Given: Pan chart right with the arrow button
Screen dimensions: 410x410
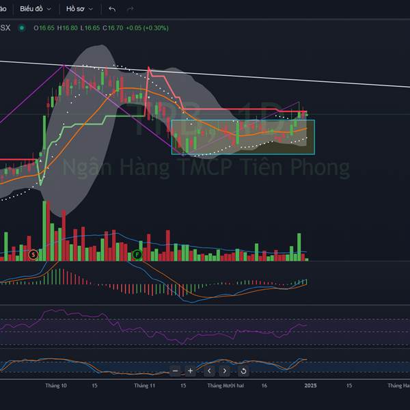Looking at the screenshot, I should pyautogui.click(x=225, y=371).
